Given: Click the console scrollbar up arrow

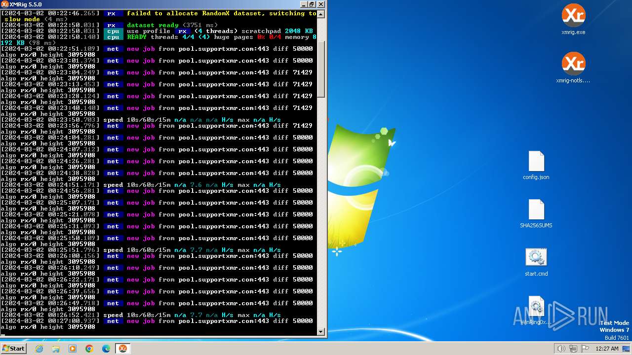Looking at the screenshot, I should click(321, 14).
